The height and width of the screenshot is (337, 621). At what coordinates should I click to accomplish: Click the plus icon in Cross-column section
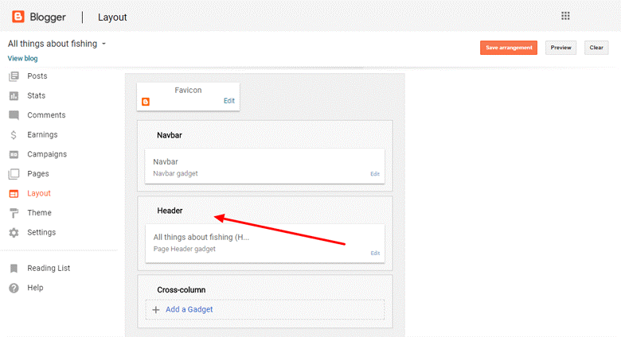156,310
